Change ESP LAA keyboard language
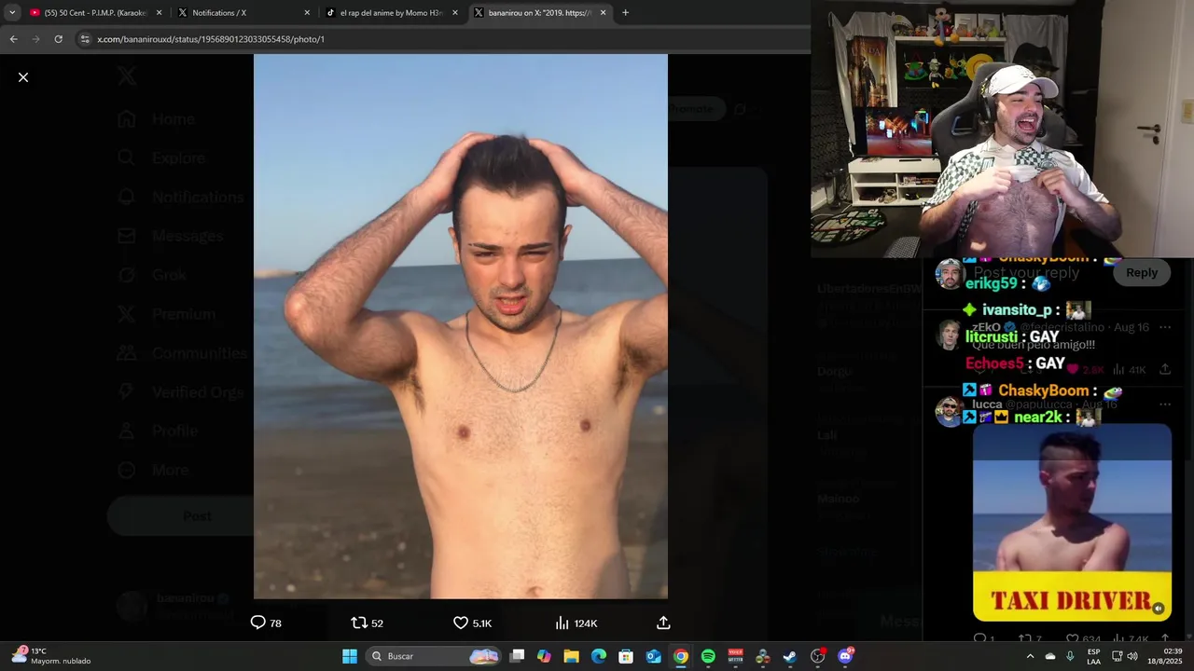Image resolution: width=1194 pixels, height=671 pixels. tap(1093, 656)
